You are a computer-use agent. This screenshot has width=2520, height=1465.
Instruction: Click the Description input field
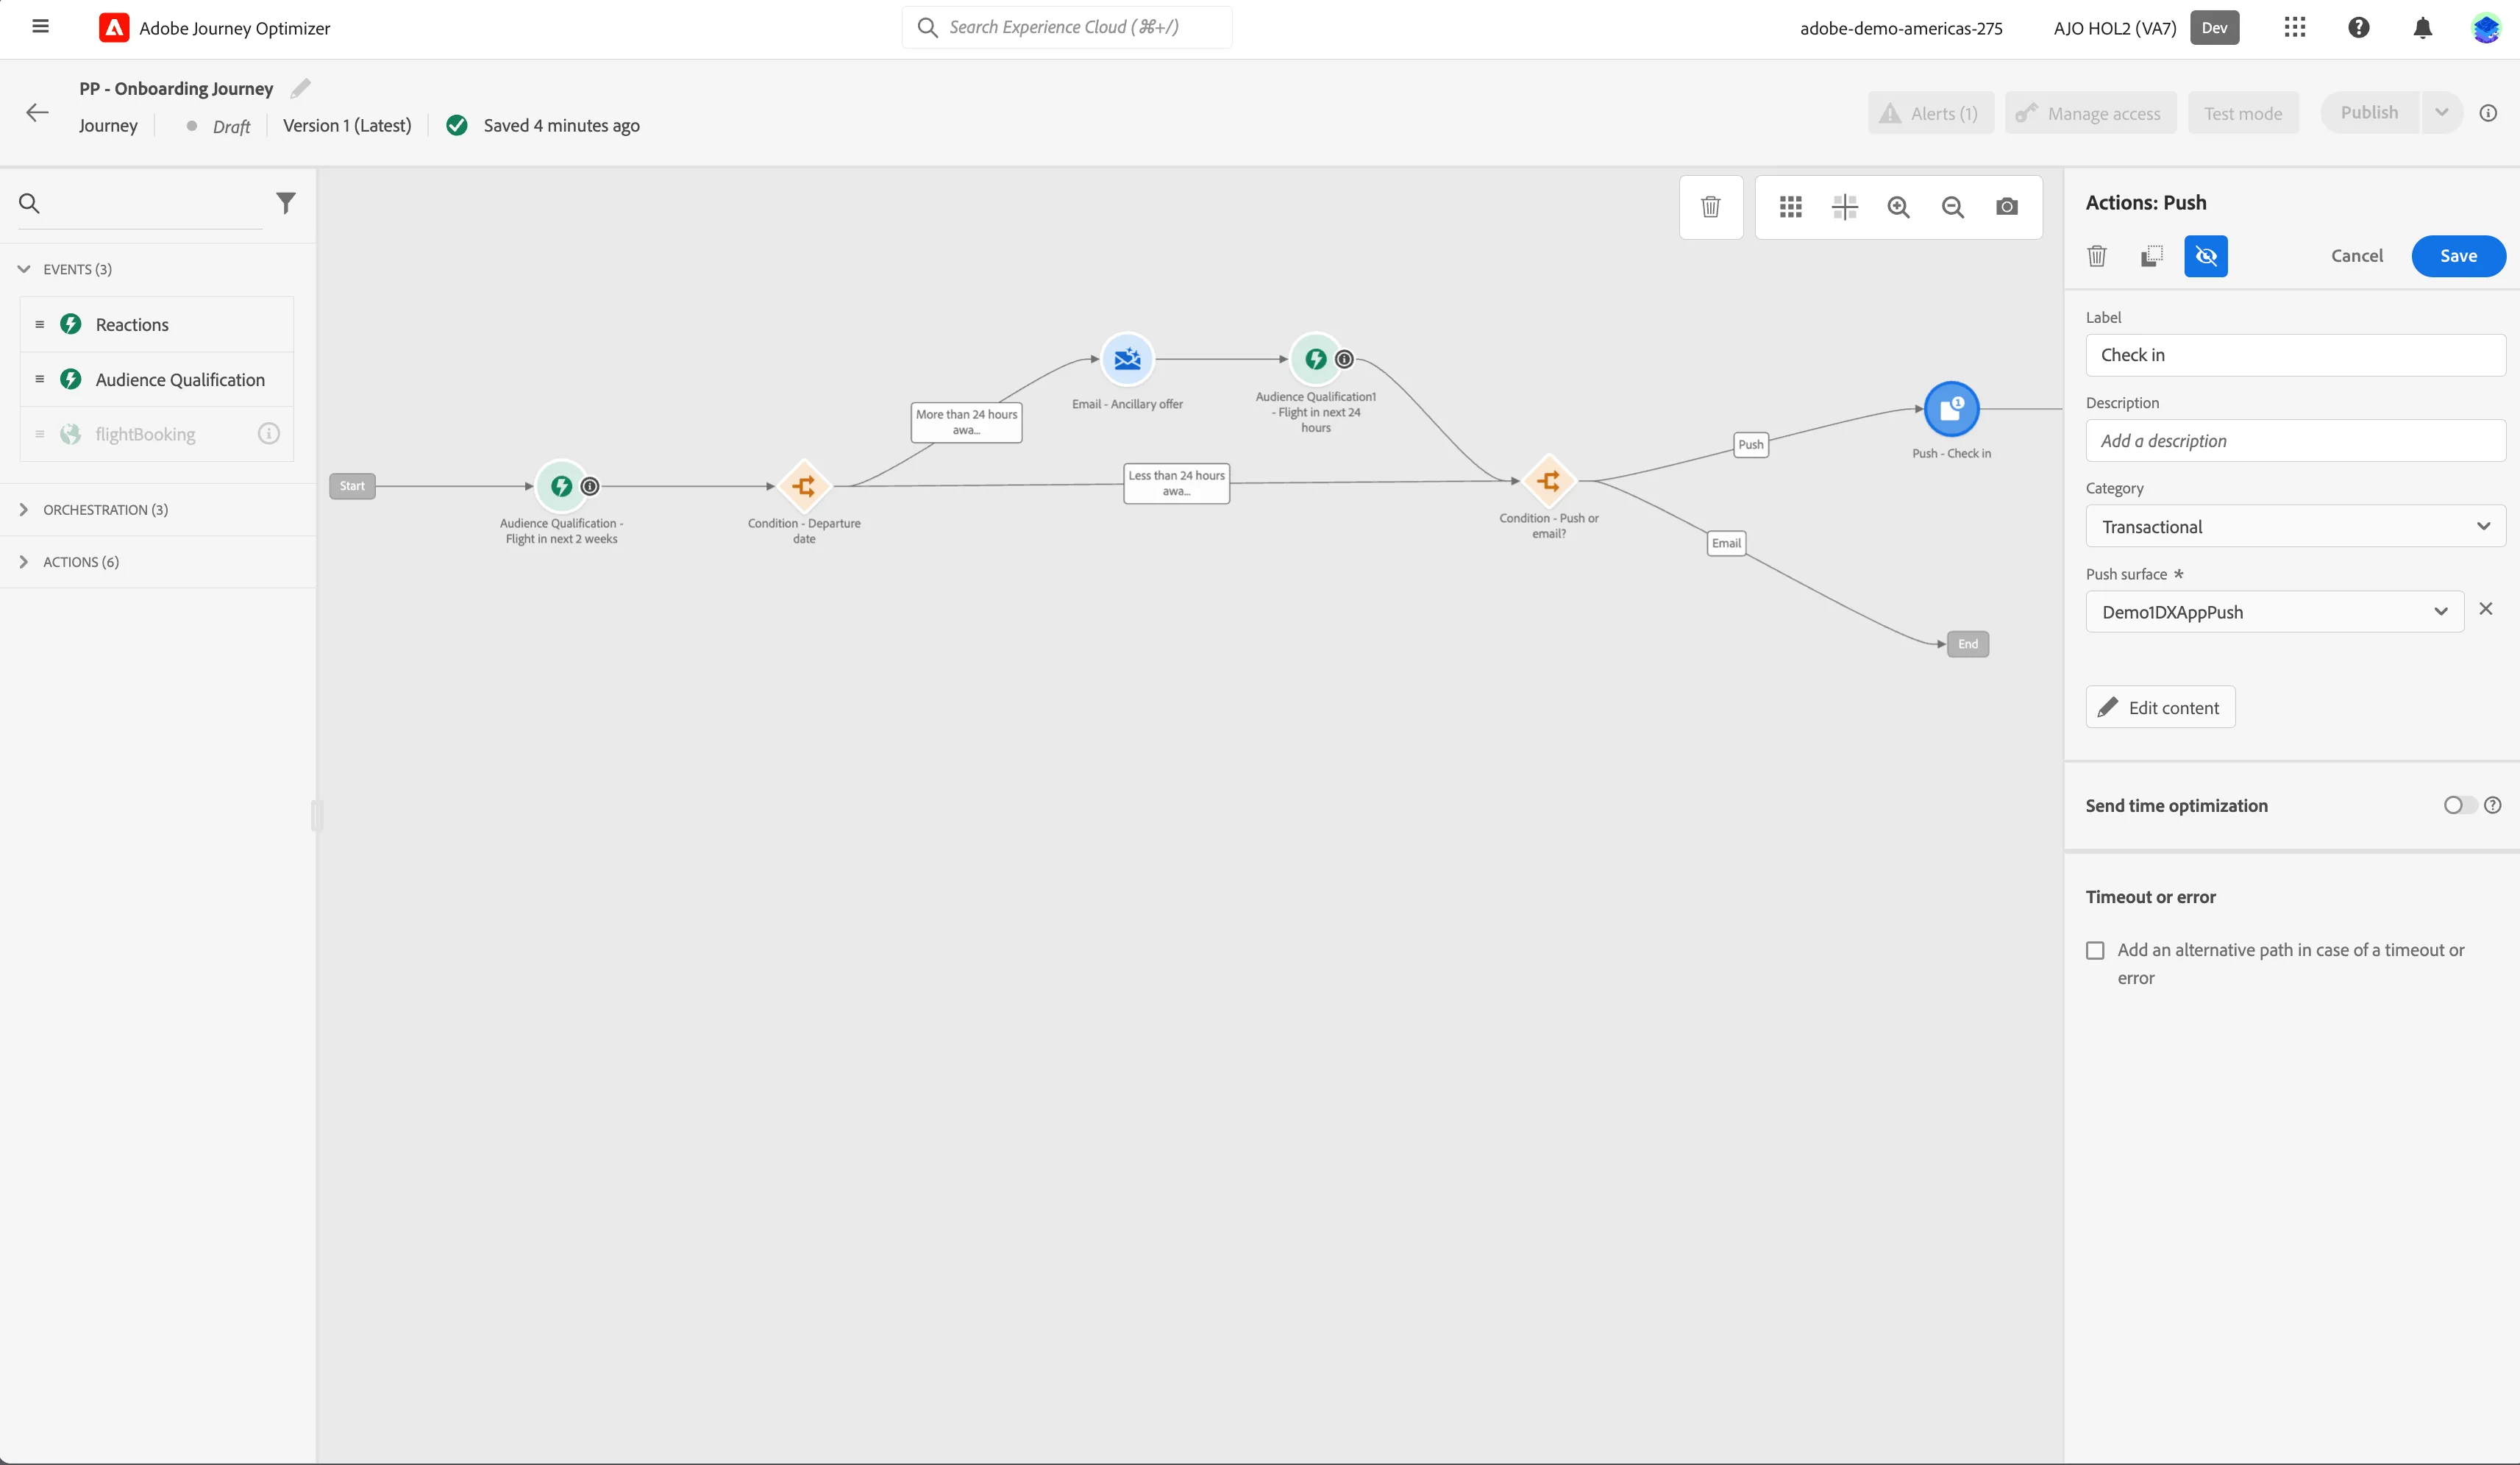[x=2296, y=441]
